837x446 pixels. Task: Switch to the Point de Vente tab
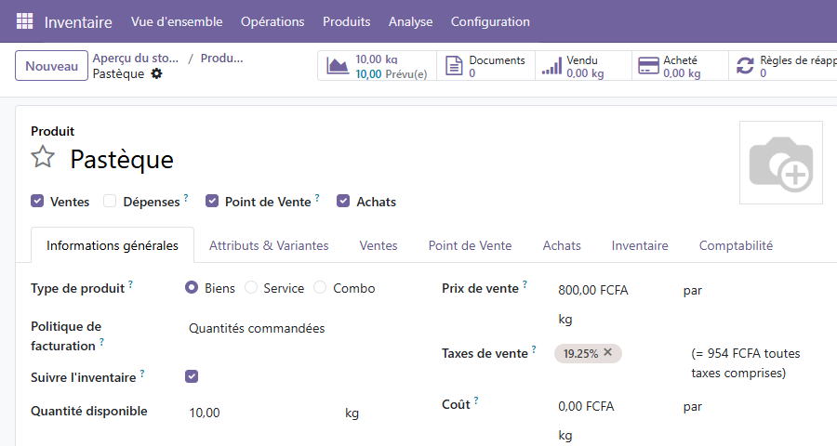coord(470,245)
